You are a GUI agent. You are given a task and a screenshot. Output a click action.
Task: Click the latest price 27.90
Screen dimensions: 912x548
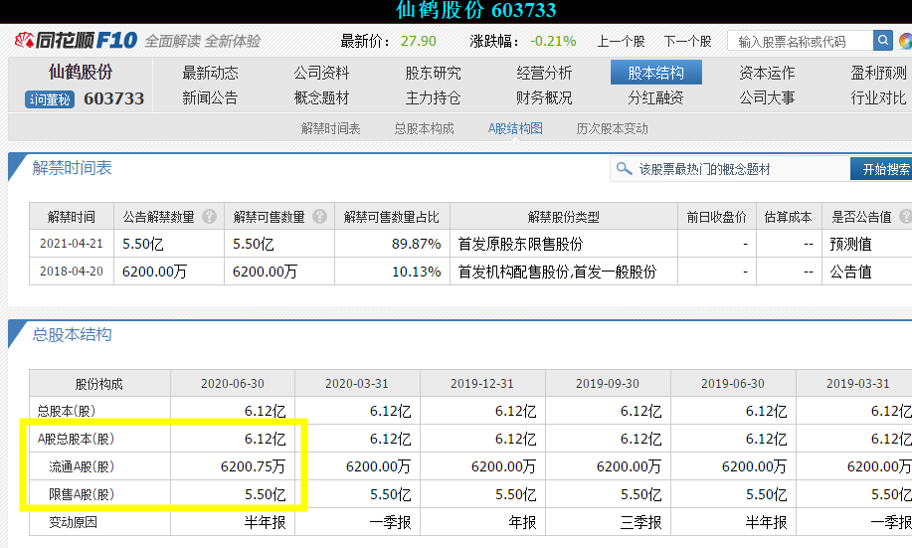point(418,42)
